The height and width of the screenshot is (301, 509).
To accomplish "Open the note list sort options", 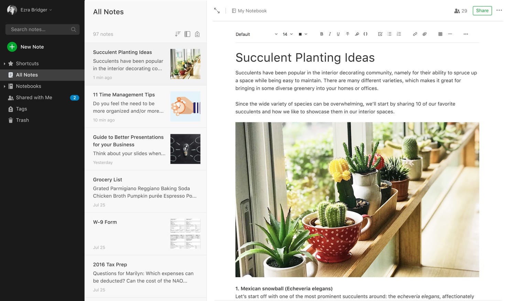I will tap(177, 34).
